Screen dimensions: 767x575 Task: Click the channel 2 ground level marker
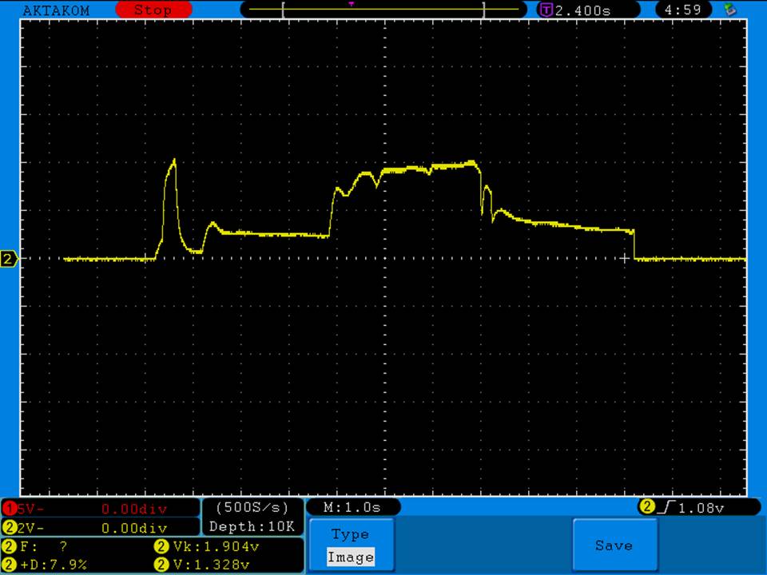pyautogui.click(x=9, y=259)
